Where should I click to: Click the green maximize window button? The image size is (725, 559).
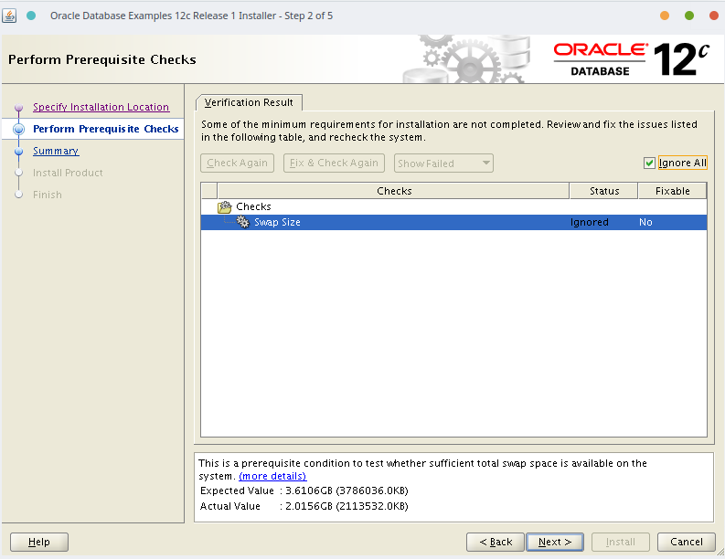click(x=689, y=16)
